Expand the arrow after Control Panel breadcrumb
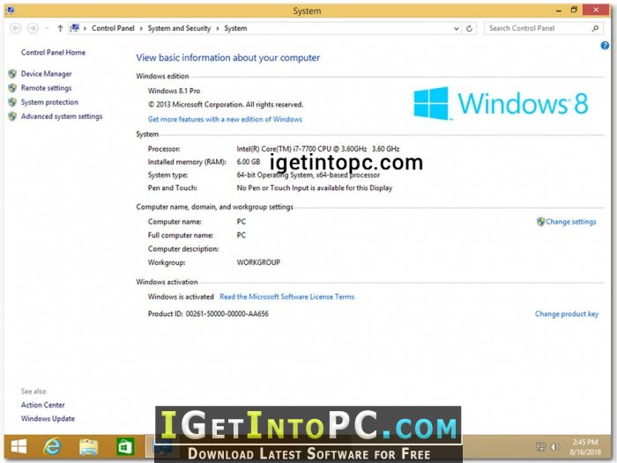This screenshot has width=617, height=463. coord(141,28)
